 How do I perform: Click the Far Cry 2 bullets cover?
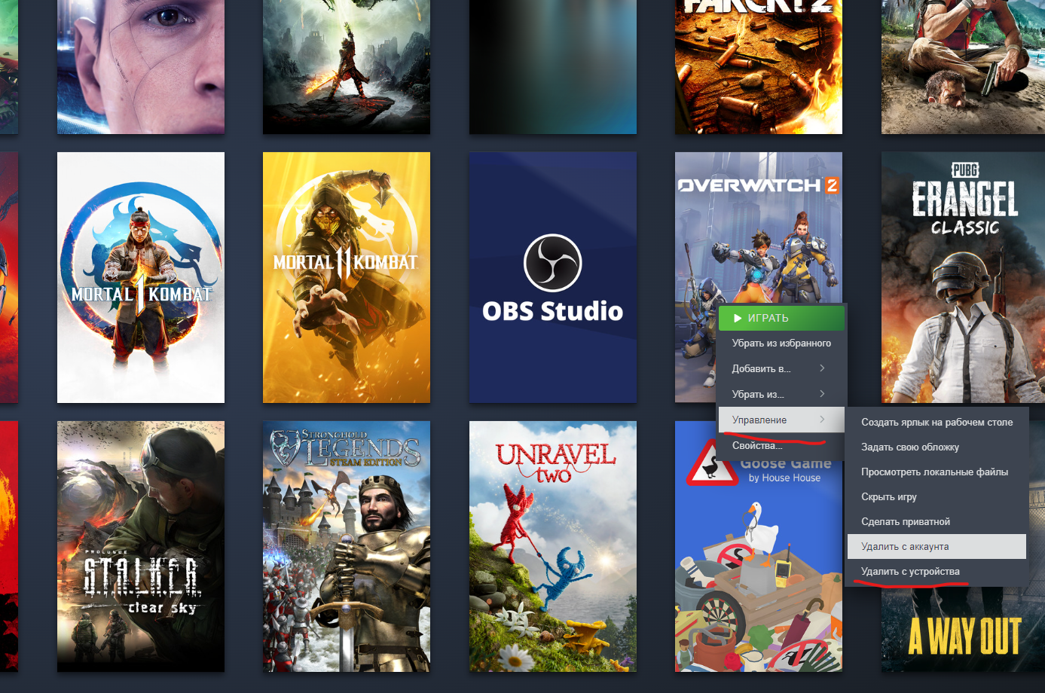(x=759, y=67)
